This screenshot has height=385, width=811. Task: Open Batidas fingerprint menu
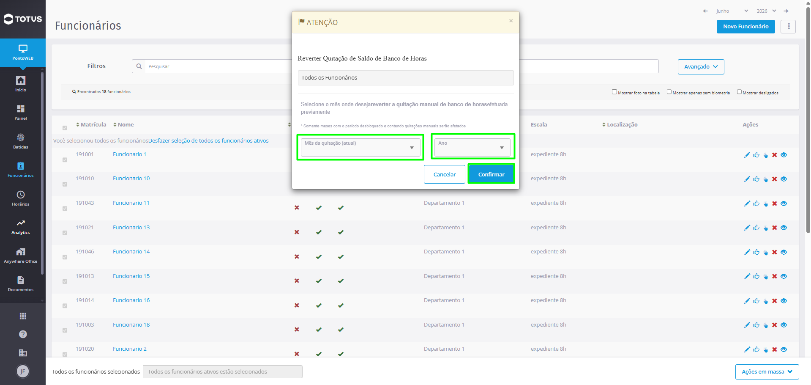click(x=21, y=141)
